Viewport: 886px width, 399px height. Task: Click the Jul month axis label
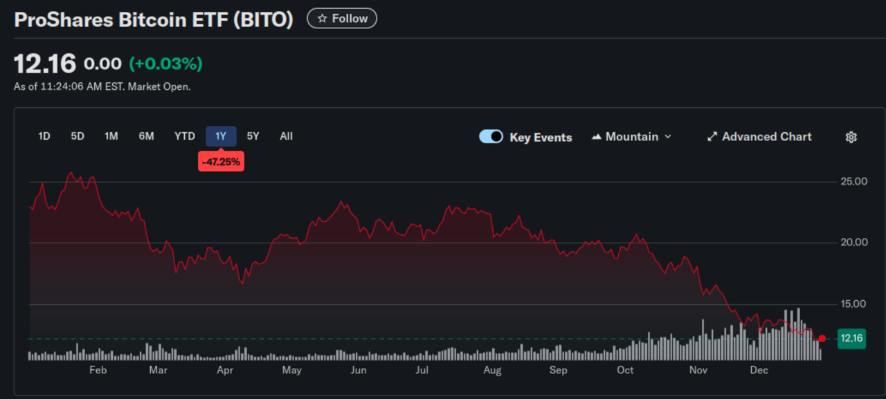point(422,371)
